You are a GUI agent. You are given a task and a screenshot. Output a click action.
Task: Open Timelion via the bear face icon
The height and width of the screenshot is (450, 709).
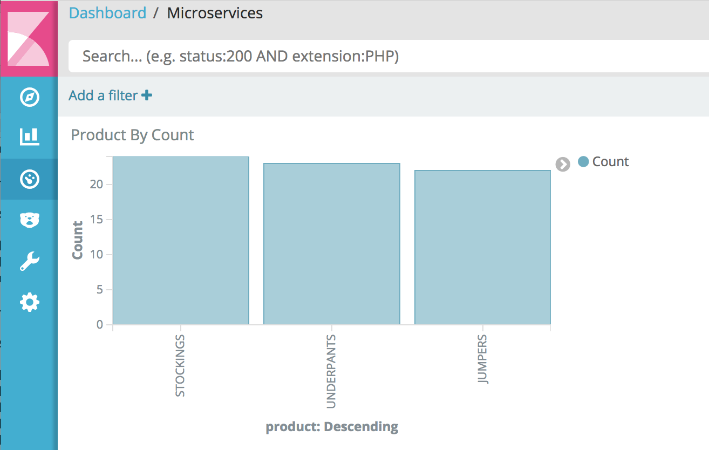pos(29,220)
